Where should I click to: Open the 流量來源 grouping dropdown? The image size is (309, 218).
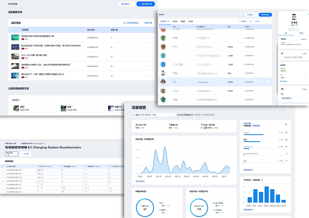[257, 126]
